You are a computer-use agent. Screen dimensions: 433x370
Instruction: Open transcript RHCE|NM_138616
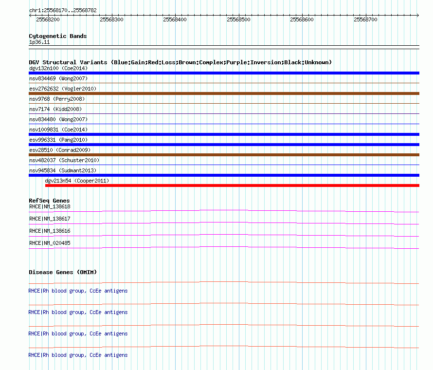coord(50,231)
